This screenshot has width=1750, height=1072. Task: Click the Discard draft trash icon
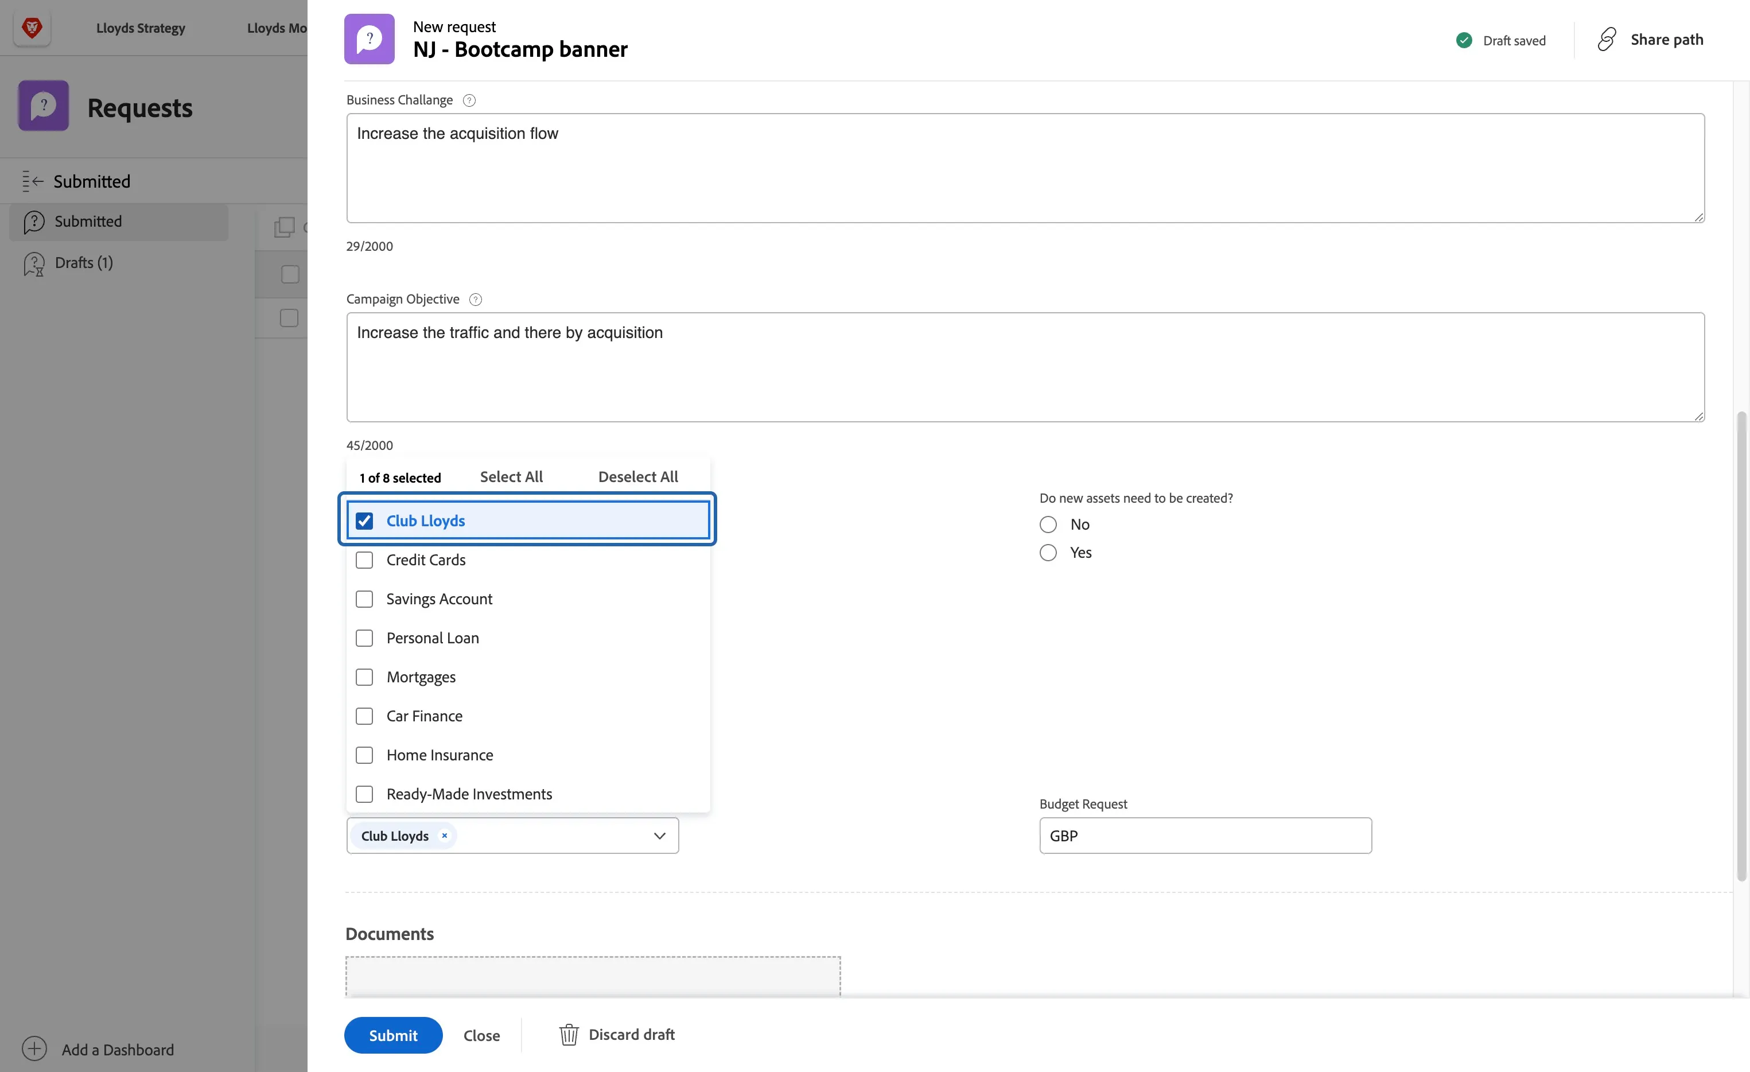click(x=568, y=1034)
